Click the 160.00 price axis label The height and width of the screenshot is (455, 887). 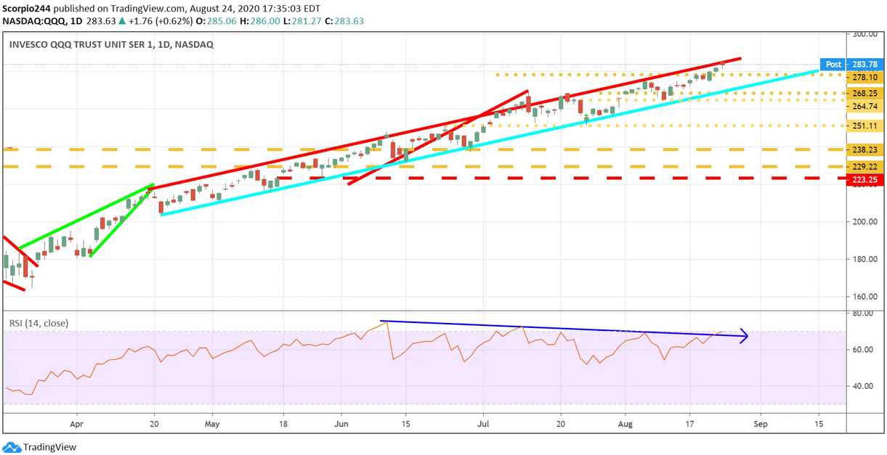click(864, 297)
